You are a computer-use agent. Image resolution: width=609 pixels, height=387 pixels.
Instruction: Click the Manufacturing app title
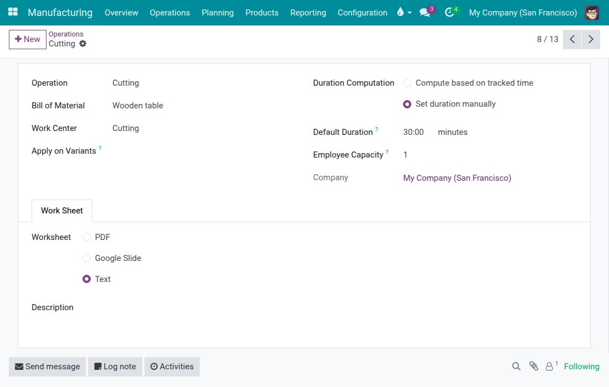pyautogui.click(x=60, y=12)
